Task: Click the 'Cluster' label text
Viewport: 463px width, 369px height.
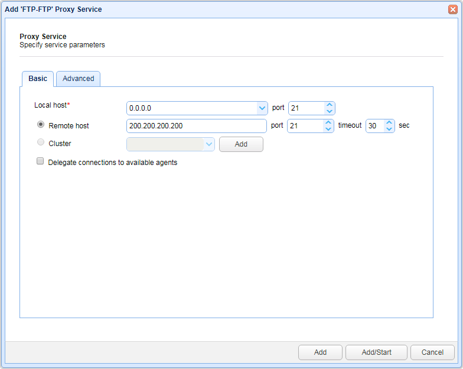Action: point(60,144)
